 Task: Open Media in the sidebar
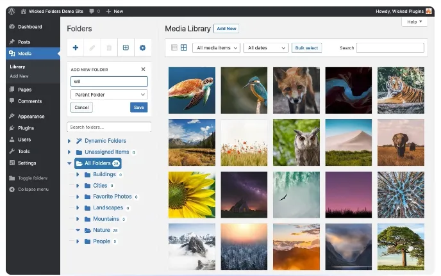[x=33, y=53]
